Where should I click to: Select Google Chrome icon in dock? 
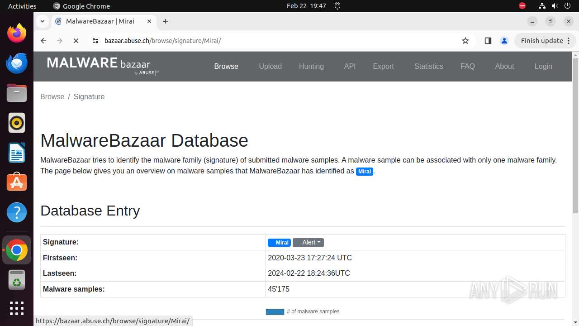coord(17,250)
